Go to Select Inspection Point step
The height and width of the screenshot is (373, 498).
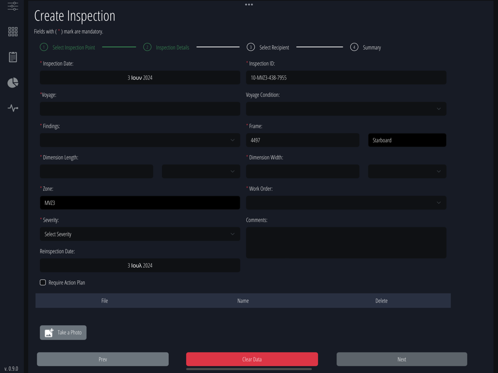67,47
